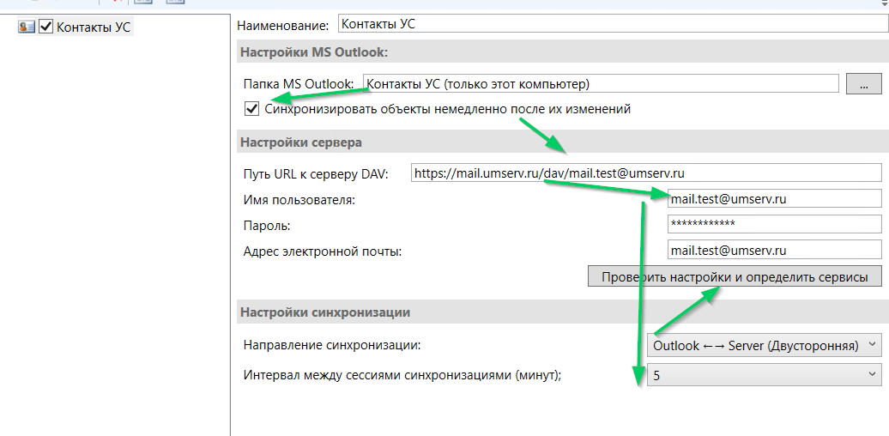Click the 'Настройки синхронизации' section header
Viewport: 889px width, 436px height.
click(x=324, y=312)
